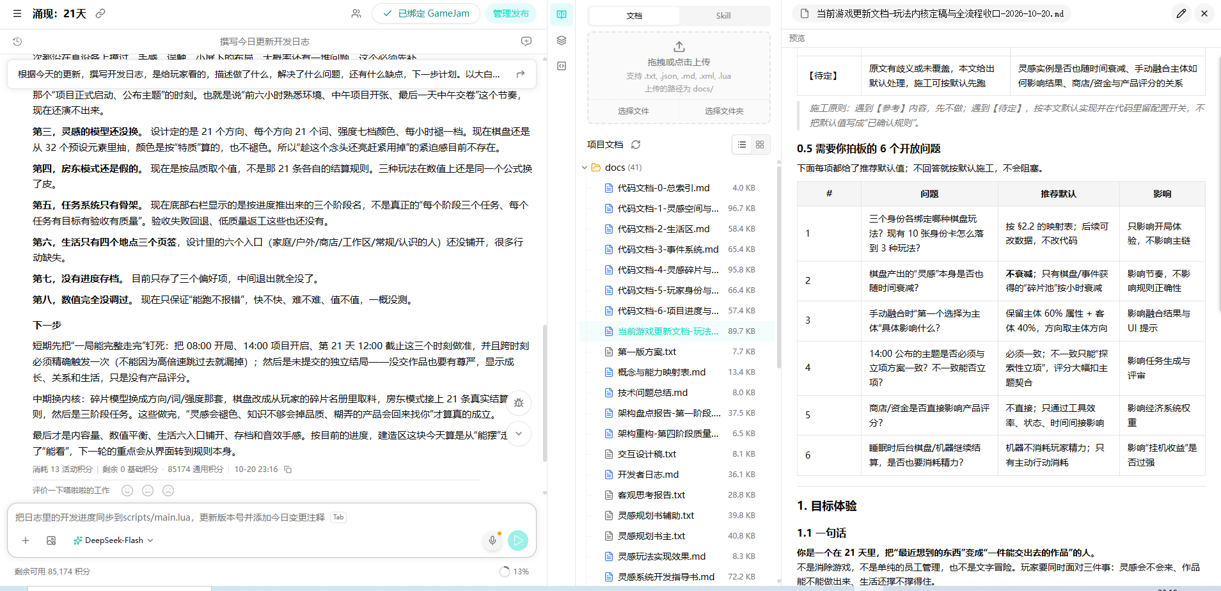Rate the work with smiley face
The width and height of the screenshot is (1221, 591).
(x=127, y=491)
